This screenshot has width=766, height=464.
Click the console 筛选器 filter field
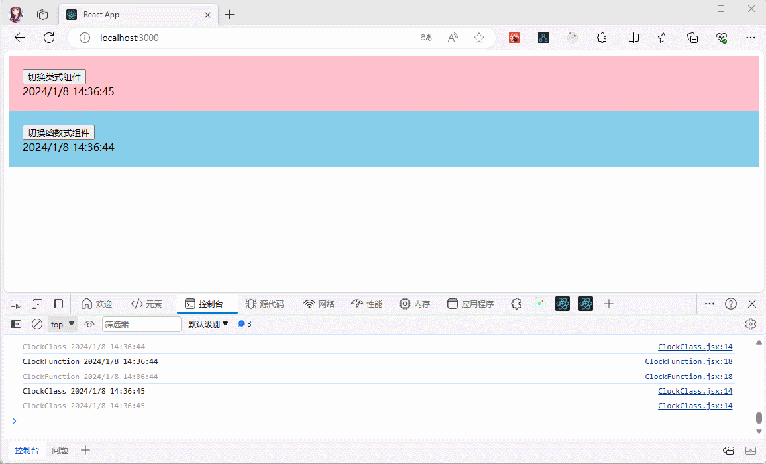coord(141,324)
